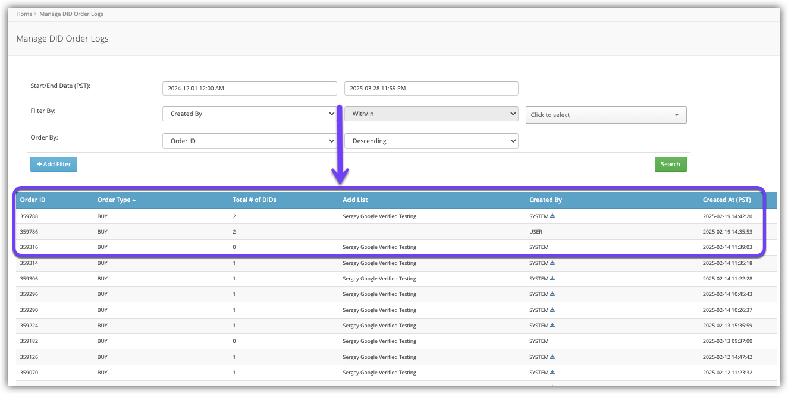This screenshot has width=788, height=394.
Task: Go to Home breadcrumb link
Action: pyautogui.click(x=24, y=14)
